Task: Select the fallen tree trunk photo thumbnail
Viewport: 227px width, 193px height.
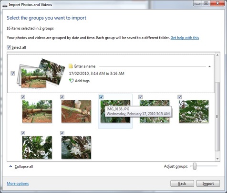Action: pyautogui.click(x=37, y=111)
